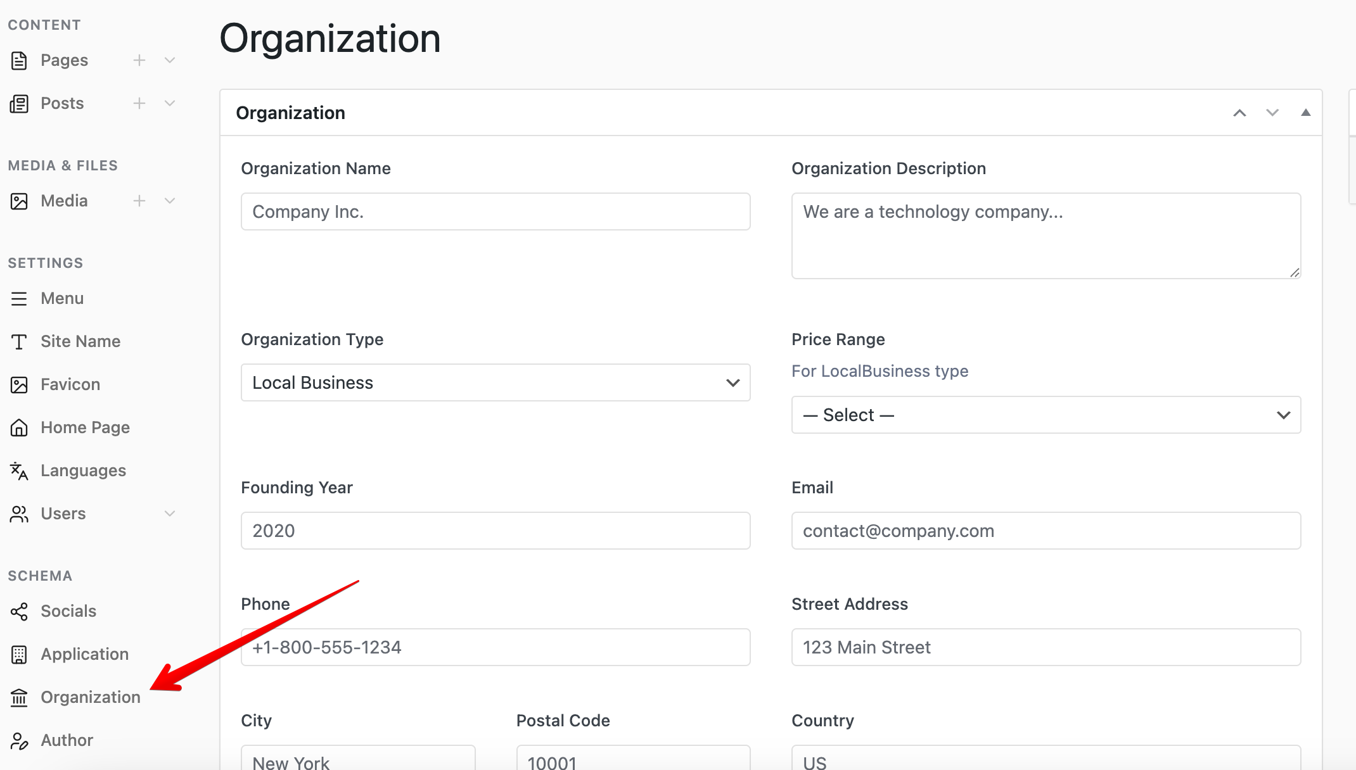Move Organization panel up with arrow
This screenshot has height=770, width=1356.
(1239, 113)
